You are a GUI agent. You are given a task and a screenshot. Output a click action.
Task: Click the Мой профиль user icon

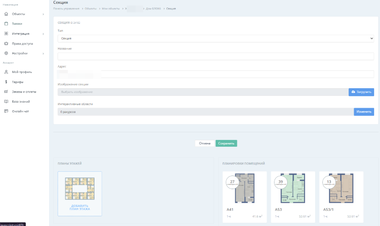tap(6, 72)
